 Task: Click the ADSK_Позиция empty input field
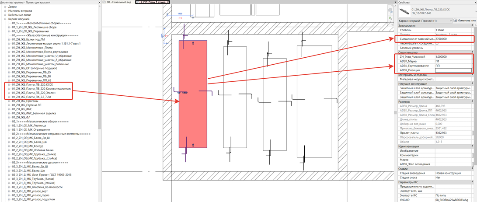pyautogui.click(x=453, y=70)
